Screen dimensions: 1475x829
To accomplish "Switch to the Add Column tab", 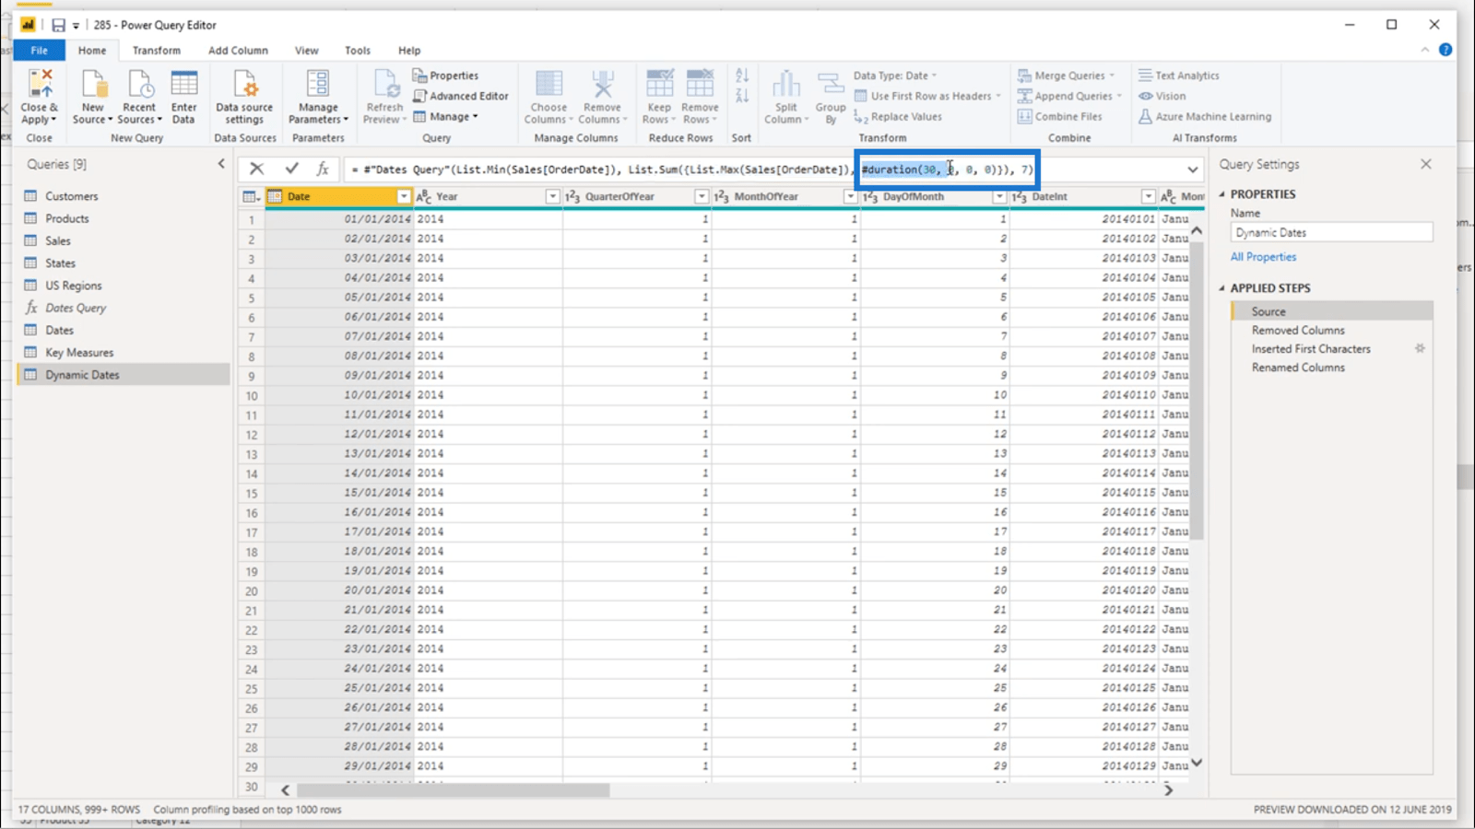I will [238, 51].
